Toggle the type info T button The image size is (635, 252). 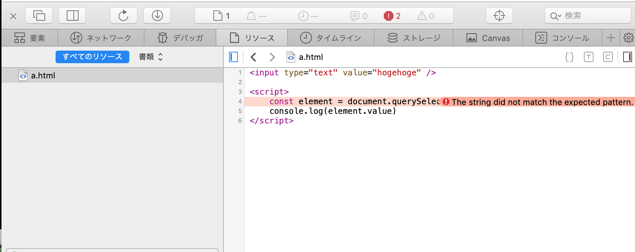(x=589, y=57)
